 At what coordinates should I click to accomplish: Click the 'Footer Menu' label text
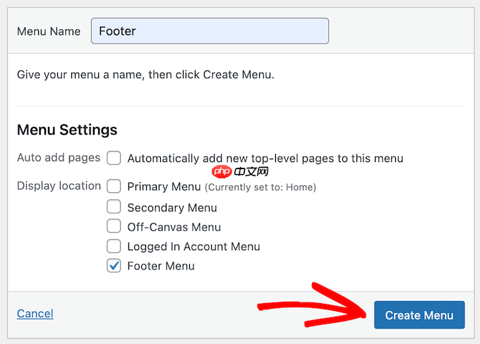[161, 266]
